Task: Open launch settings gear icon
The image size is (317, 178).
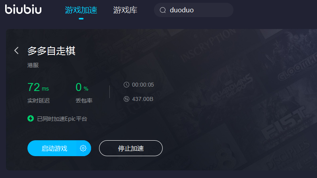Action: point(83,148)
